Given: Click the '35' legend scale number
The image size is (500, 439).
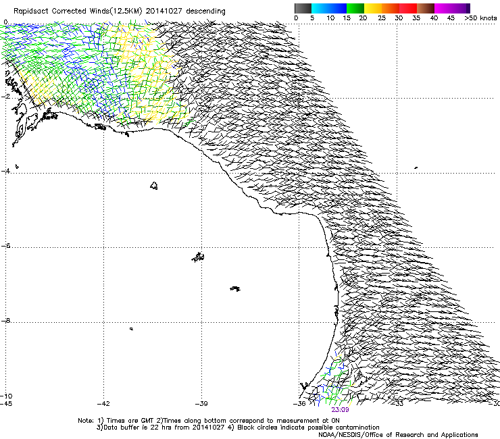Looking at the screenshot, I should click(416, 18).
